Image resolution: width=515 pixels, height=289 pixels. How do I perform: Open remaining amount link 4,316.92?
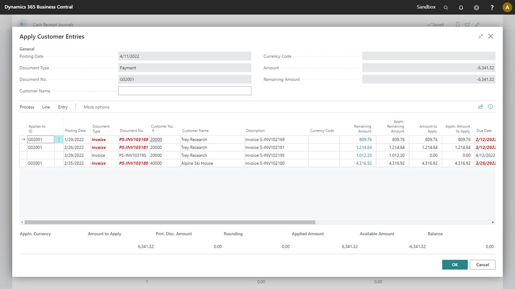[x=364, y=163]
